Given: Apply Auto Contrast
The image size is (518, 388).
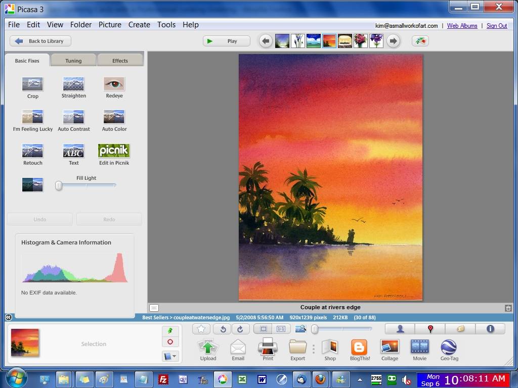Looking at the screenshot, I should coord(73,121).
